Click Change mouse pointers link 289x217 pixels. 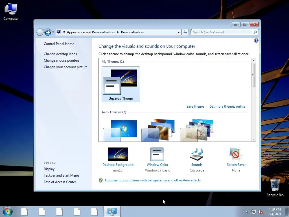click(x=62, y=60)
